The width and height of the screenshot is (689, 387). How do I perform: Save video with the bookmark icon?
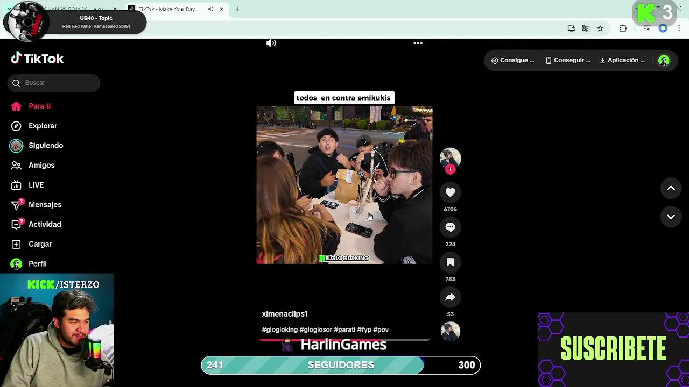pyautogui.click(x=451, y=262)
